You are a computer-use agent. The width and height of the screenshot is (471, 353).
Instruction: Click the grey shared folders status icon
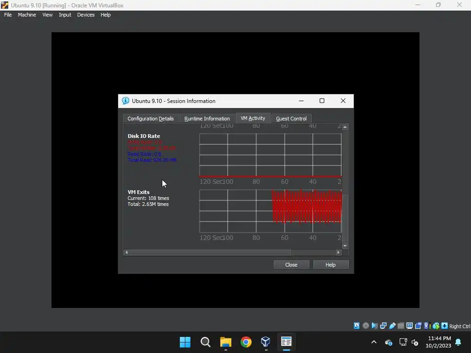coord(401,326)
